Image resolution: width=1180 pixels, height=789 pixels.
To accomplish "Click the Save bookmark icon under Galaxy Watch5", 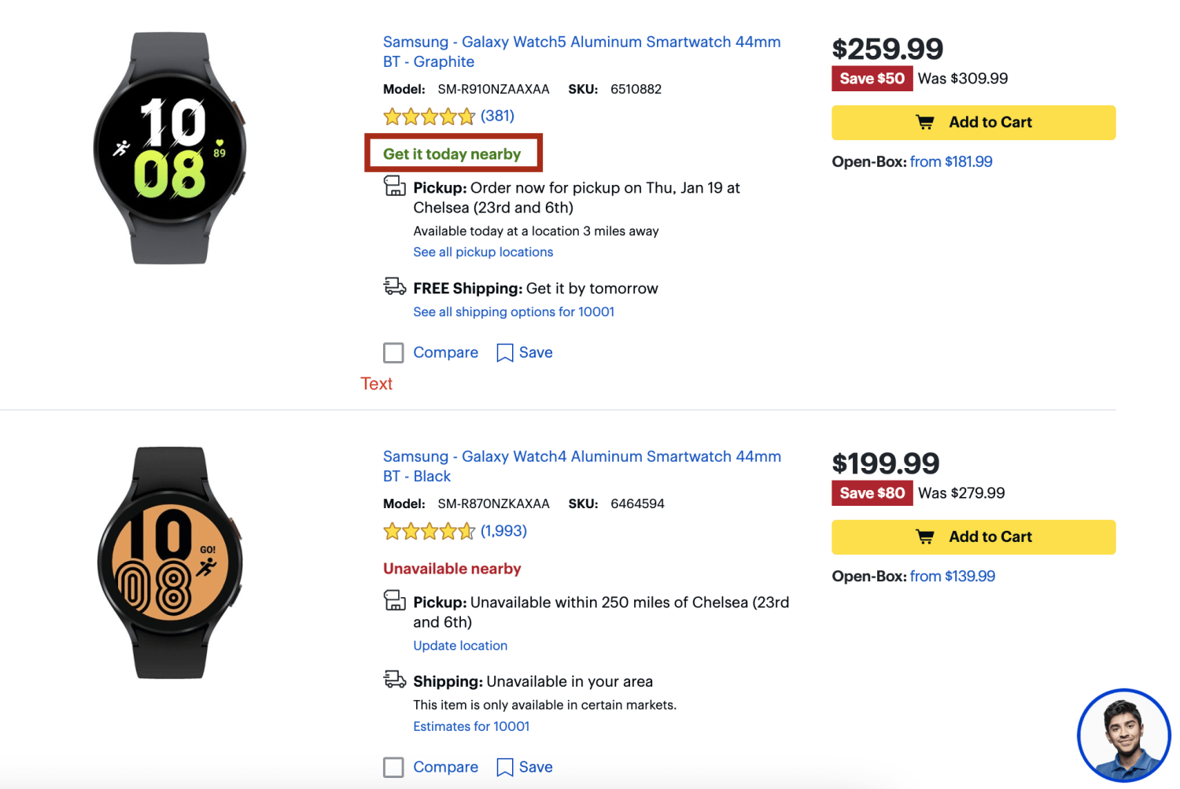I will [506, 352].
